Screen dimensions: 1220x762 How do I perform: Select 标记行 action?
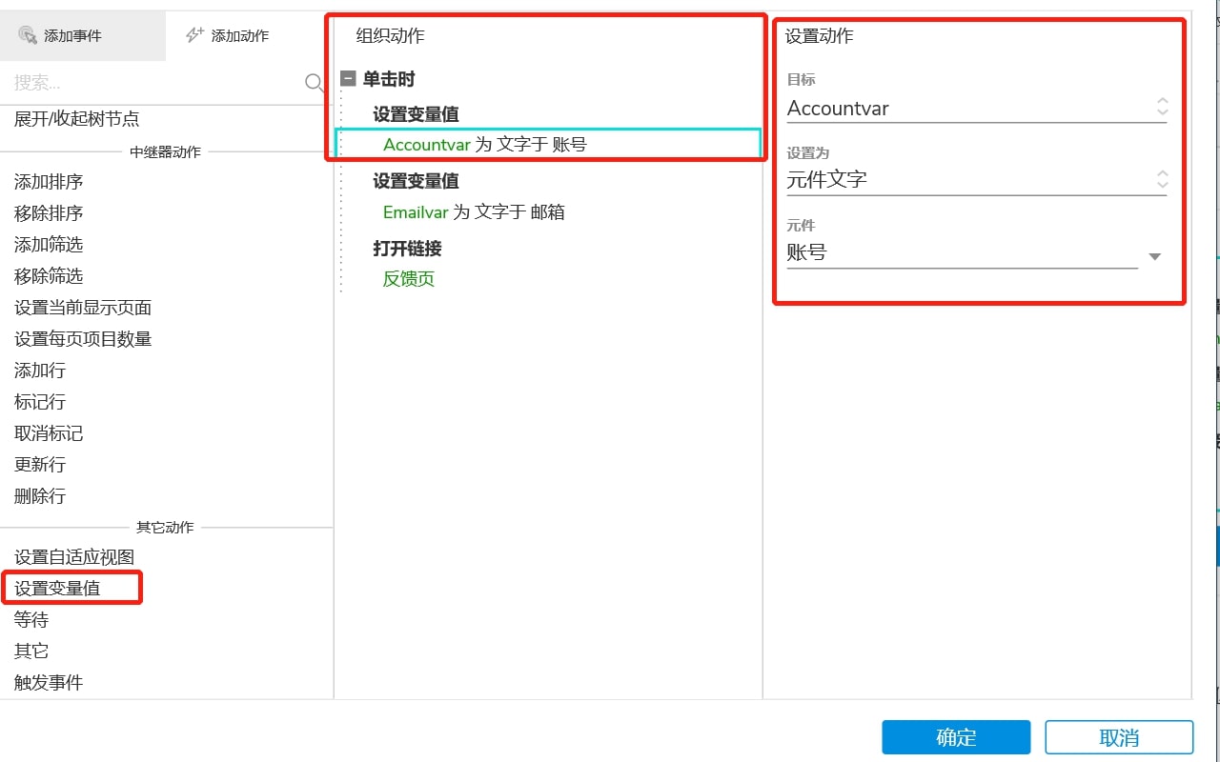coord(40,402)
